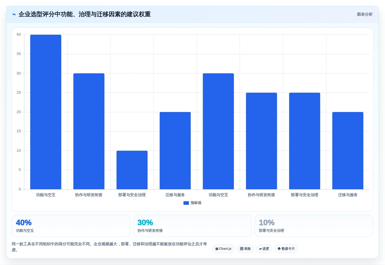Open the 40% 功能与交互 stat card

tap(71, 226)
